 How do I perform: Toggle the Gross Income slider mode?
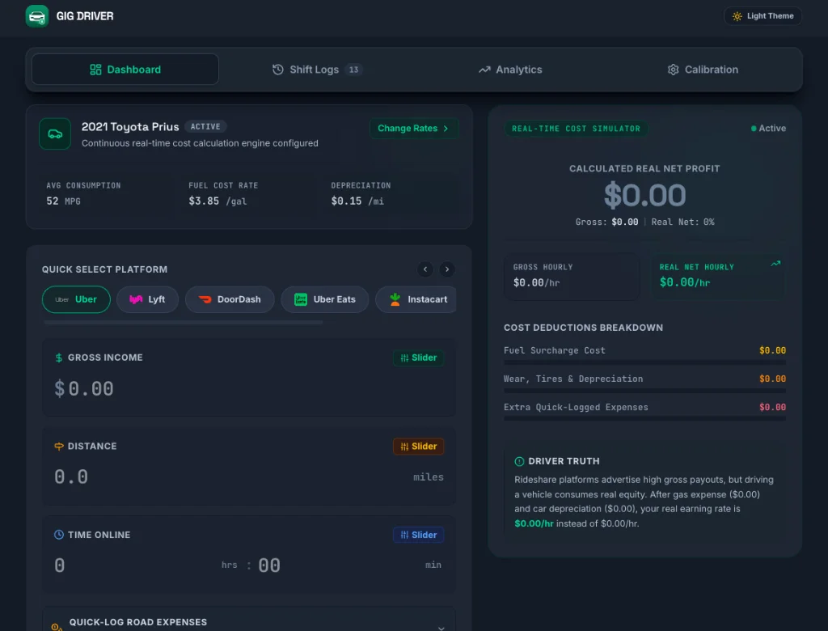coord(418,358)
